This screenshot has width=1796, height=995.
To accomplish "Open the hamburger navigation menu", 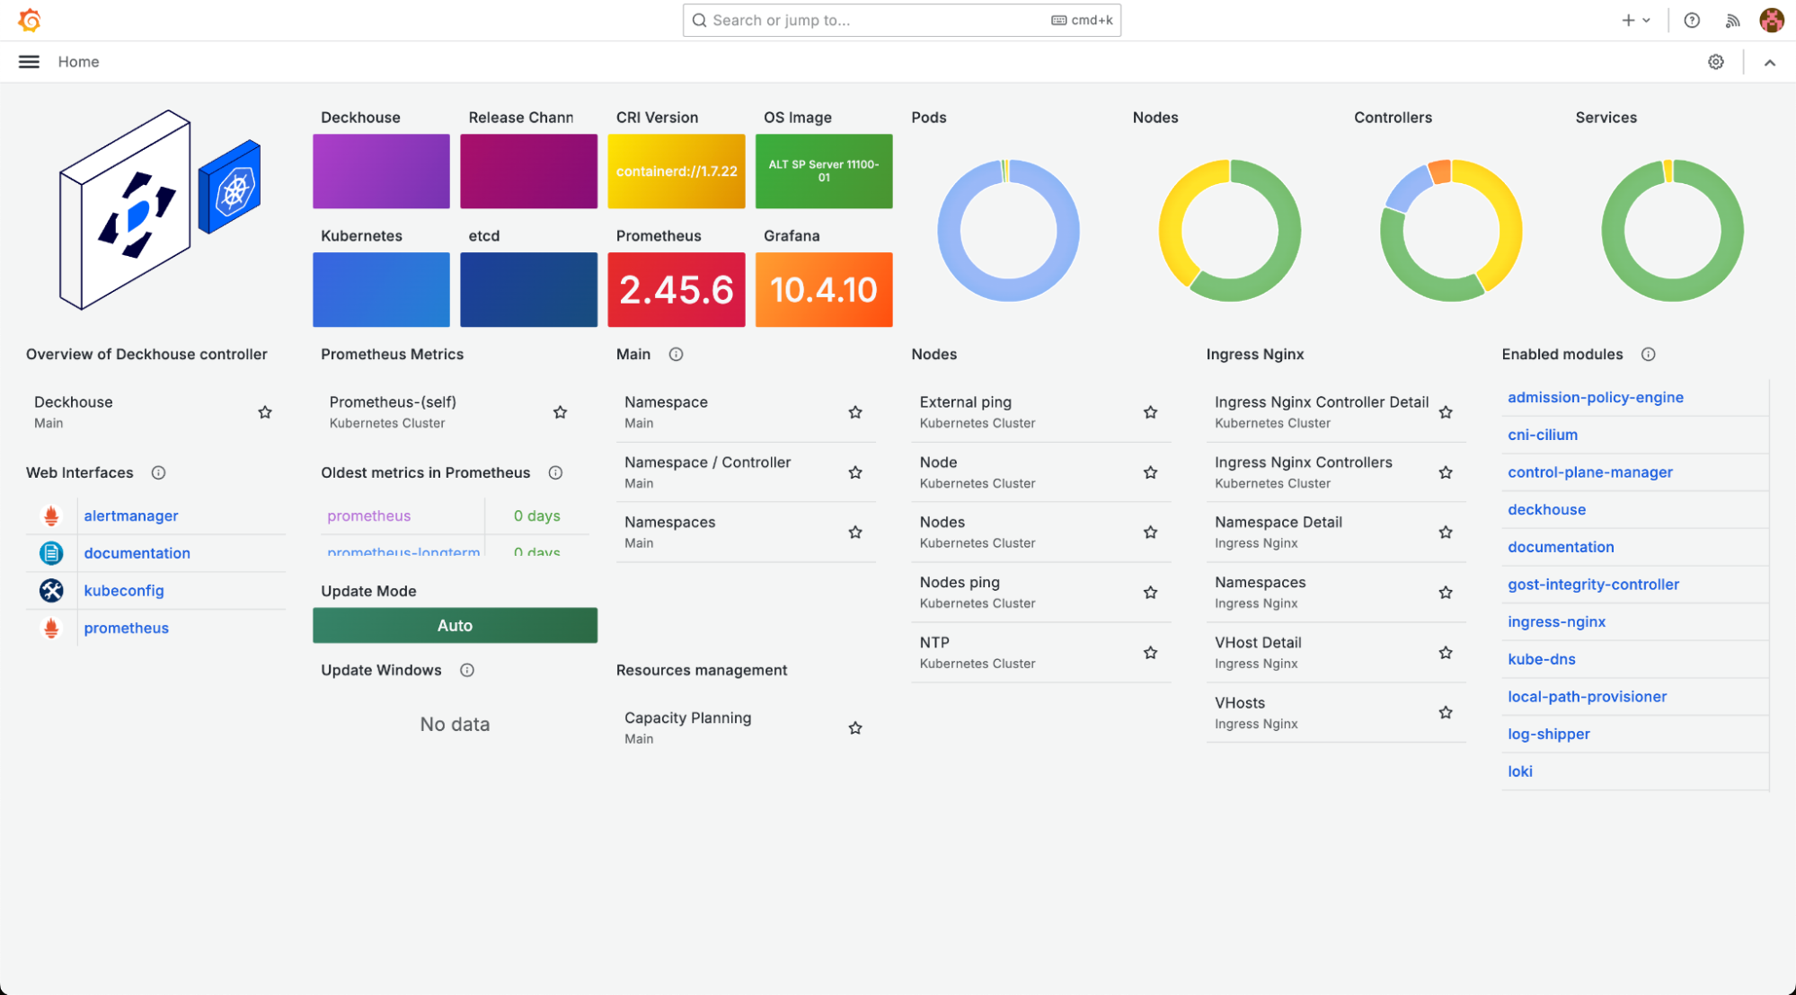I will (29, 62).
